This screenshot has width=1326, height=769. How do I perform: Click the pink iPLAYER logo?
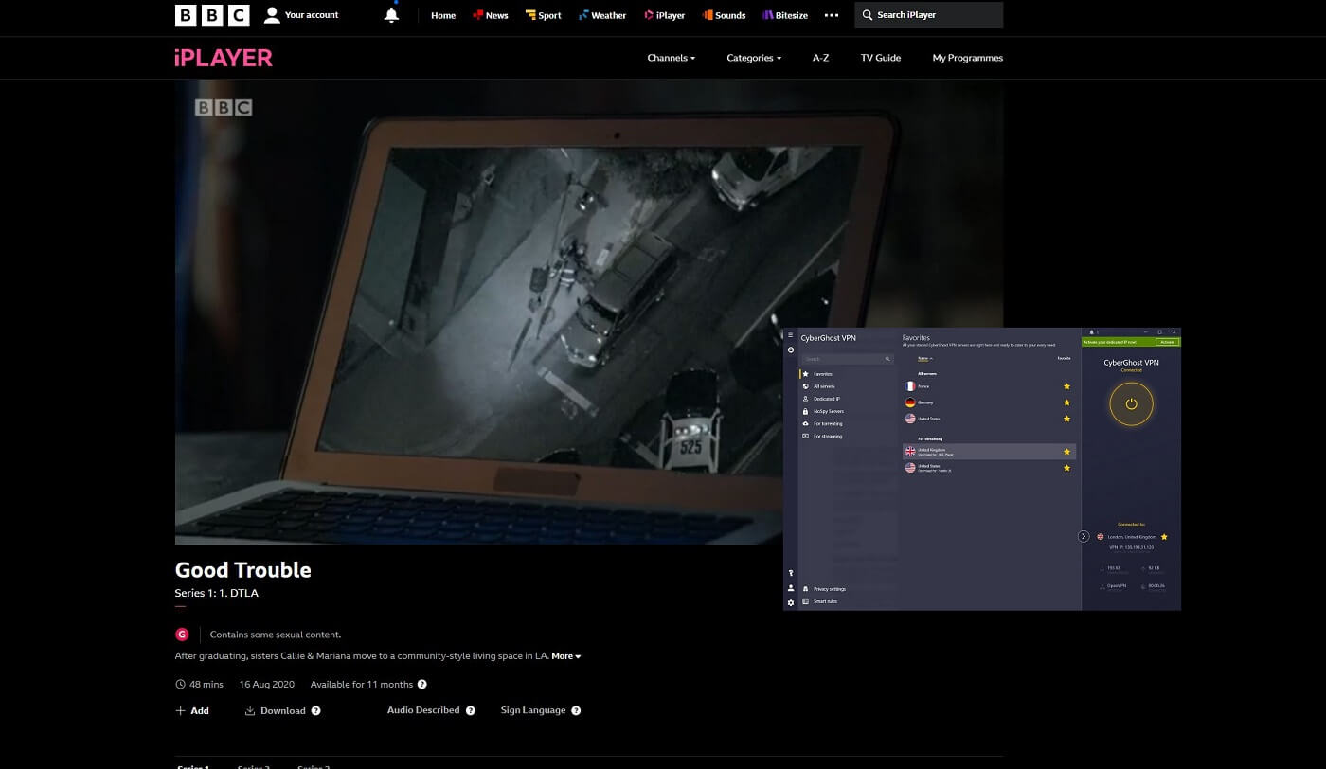coord(224,58)
